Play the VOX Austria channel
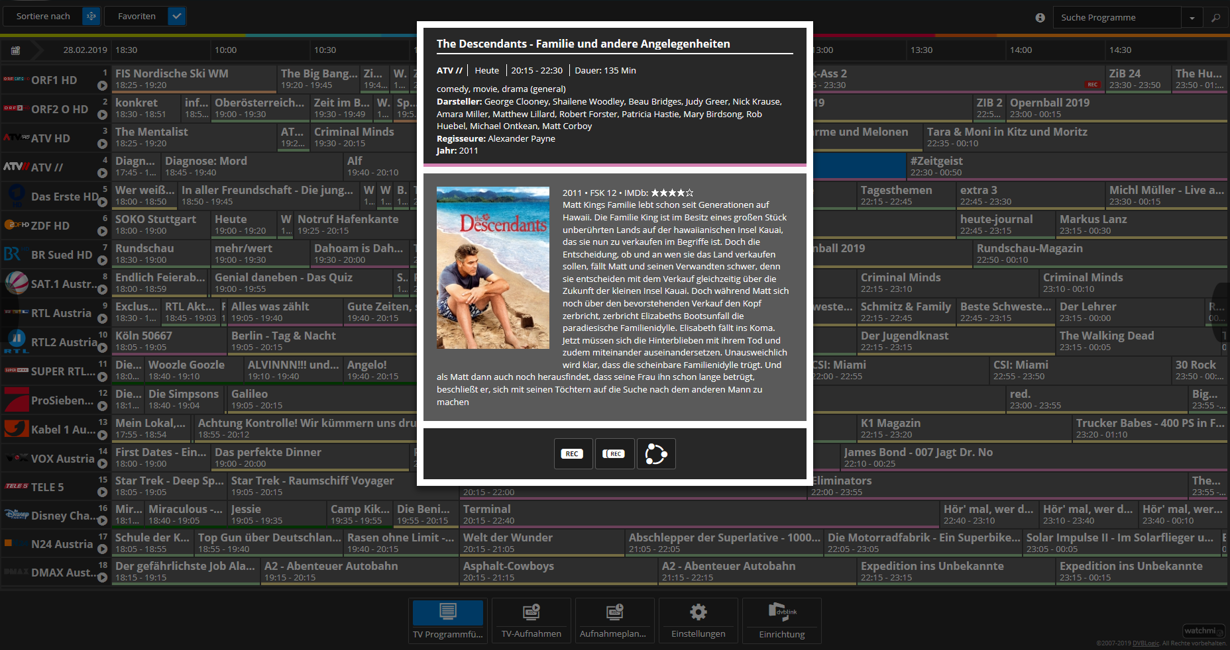 [x=102, y=464]
